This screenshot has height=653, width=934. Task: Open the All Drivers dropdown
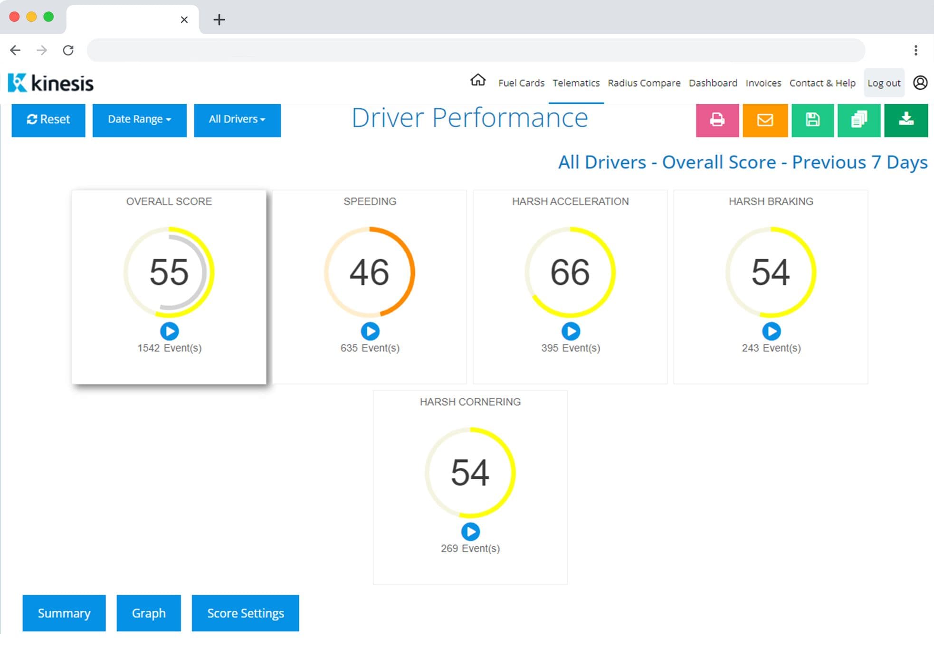[x=237, y=120]
